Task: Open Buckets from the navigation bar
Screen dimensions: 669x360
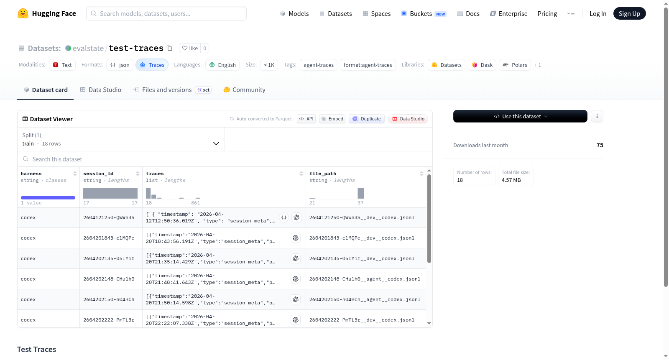Action: [424, 13]
